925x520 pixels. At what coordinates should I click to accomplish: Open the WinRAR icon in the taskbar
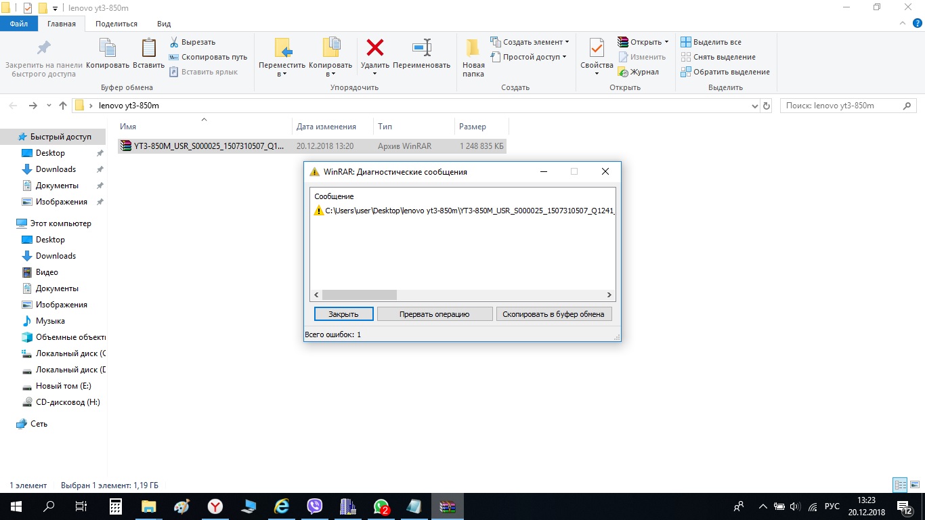pyautogui.click(x=448, y=506)
